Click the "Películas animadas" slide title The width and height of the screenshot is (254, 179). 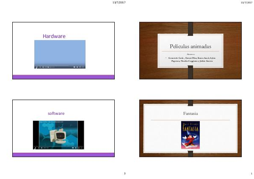coord(190,46)
